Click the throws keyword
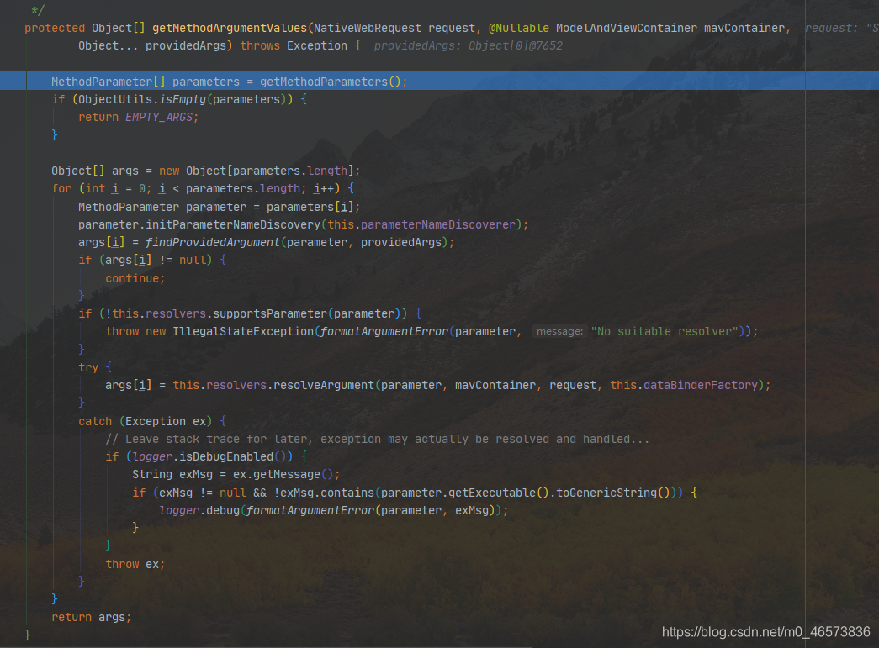The width and height of the screenshot is (879, 648). [x=260, y=46]
